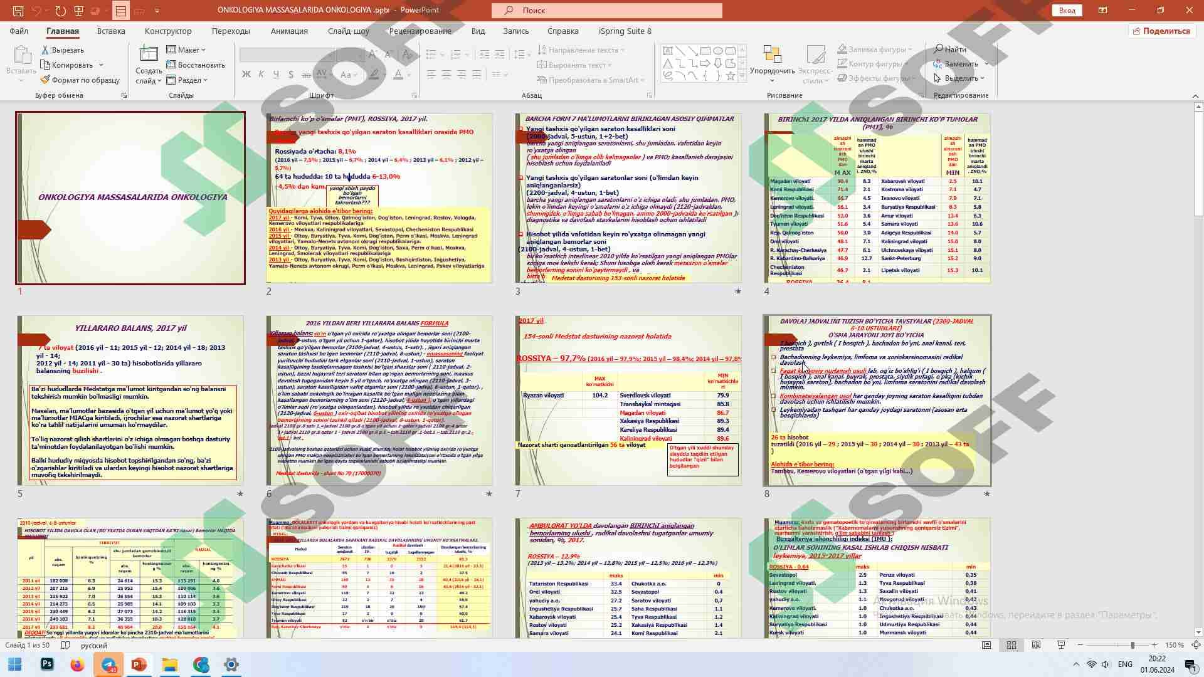This screenshot has height=677, width=1204.
Task: Fit slide to window icon beside 150 %
Action: [x=1196, y=645]
